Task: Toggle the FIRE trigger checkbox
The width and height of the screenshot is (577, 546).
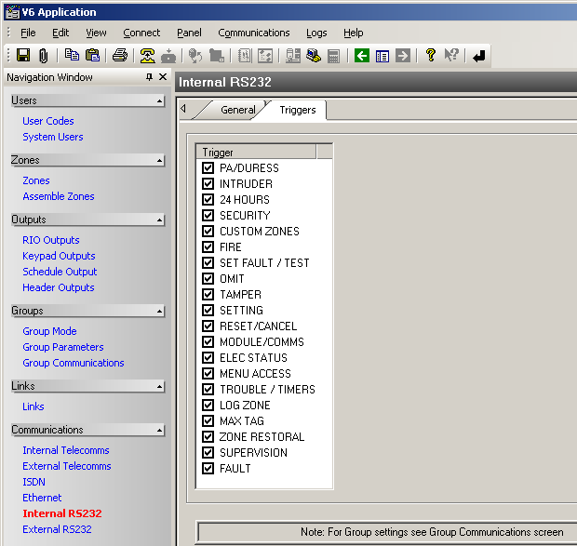Action: 208,247
